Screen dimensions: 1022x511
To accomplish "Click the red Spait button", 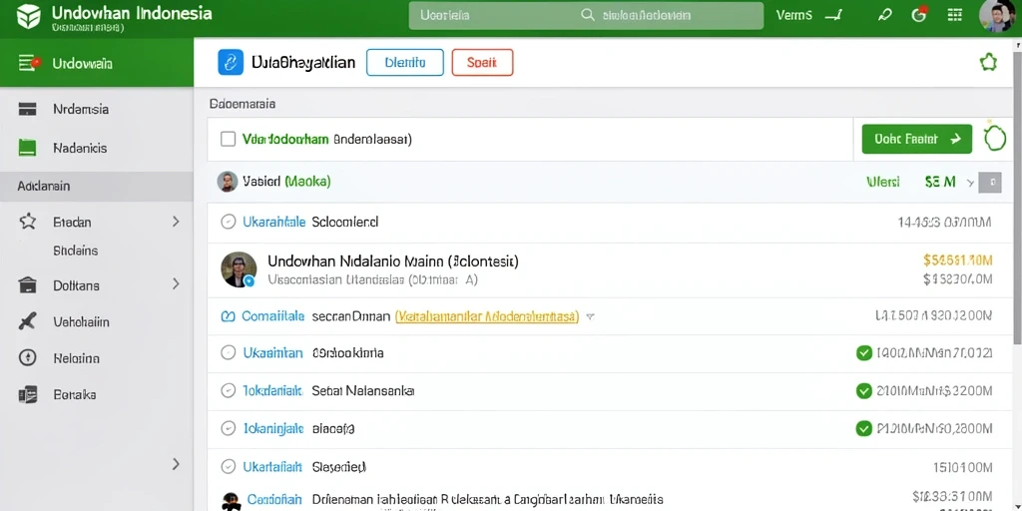I will point(482,63).
